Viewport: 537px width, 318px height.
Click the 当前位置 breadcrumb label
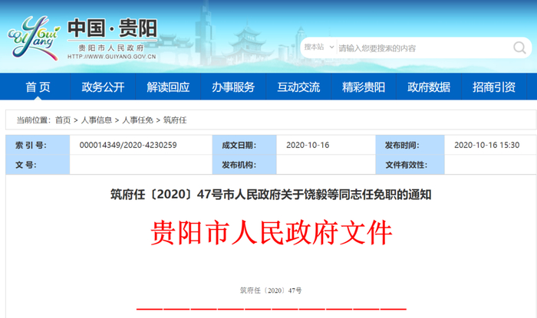point(33,120)
